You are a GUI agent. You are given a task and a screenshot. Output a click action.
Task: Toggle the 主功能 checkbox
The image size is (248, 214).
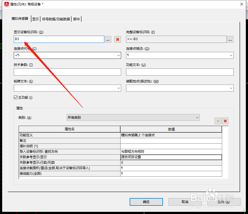tap(15, 97)
